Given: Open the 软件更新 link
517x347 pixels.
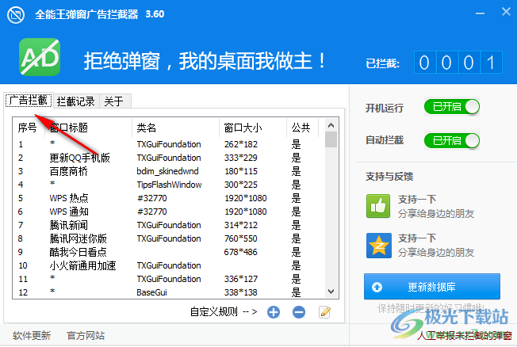Looking at the screenshot, I should pos(32,335).
